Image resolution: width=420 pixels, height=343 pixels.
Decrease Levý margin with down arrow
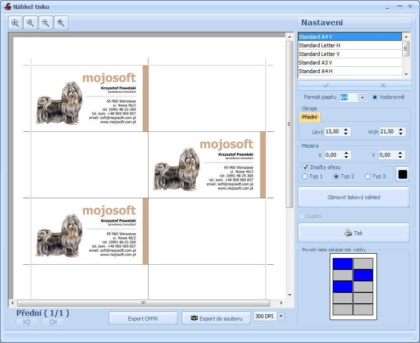[346, 134]
